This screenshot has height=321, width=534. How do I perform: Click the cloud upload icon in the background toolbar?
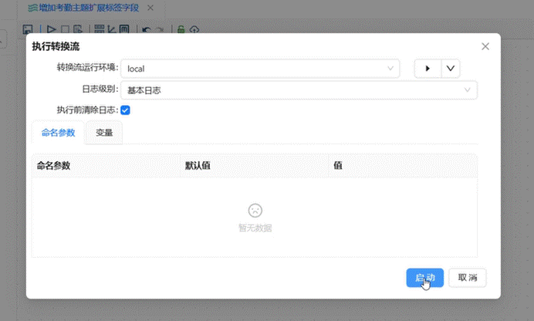[194, 29]
